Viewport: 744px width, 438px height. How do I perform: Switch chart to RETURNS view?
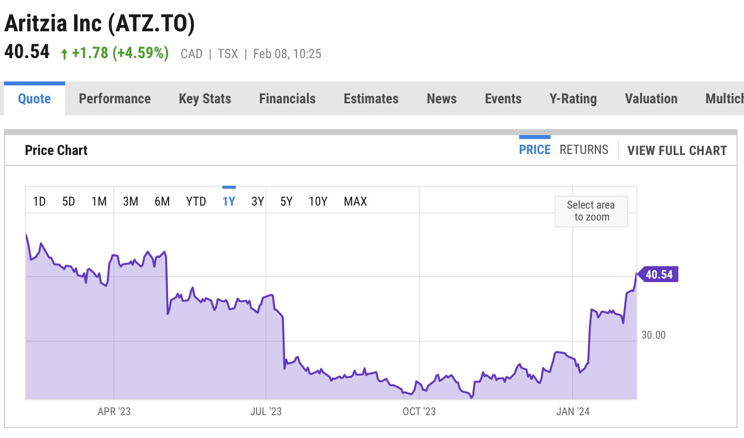584,150
